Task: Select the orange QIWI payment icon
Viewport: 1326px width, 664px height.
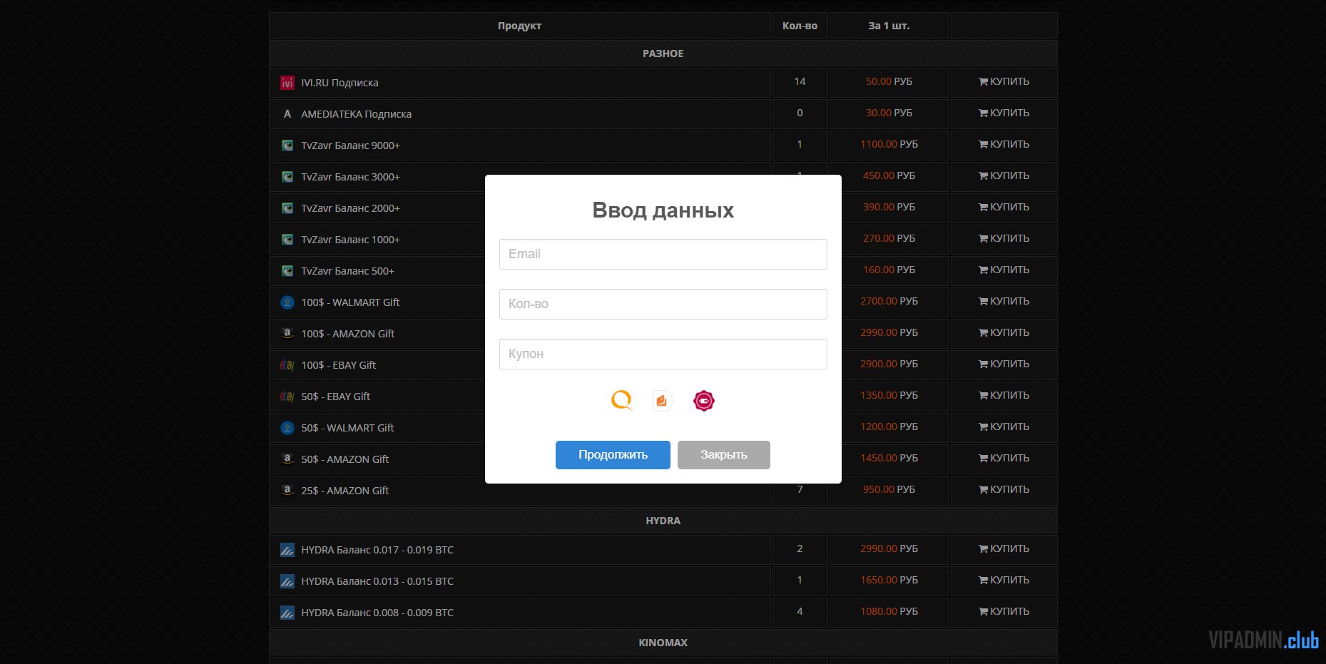Action: [622, 401]
